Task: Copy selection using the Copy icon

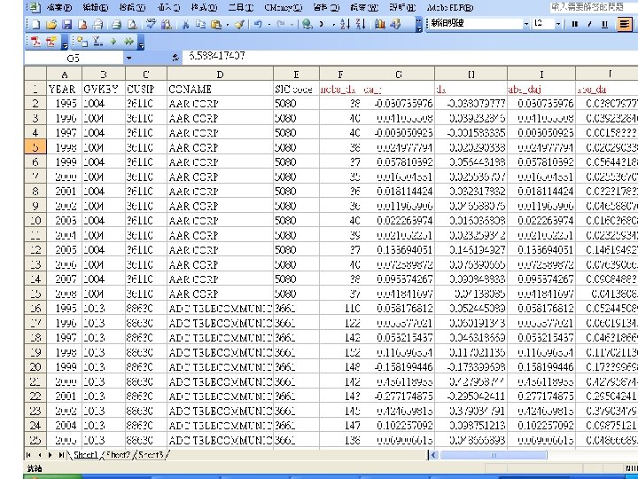Action: click(200, 25)
